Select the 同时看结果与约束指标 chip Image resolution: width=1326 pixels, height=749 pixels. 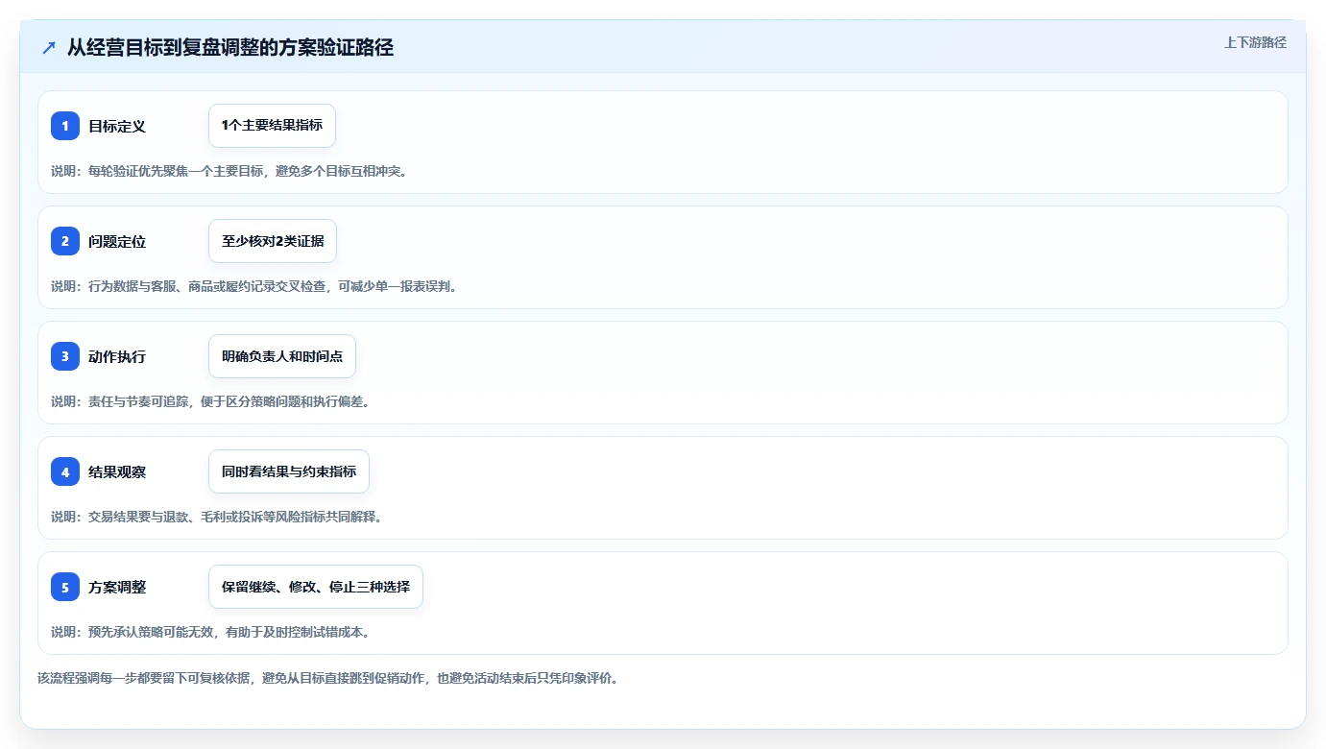tap(289, 471)
